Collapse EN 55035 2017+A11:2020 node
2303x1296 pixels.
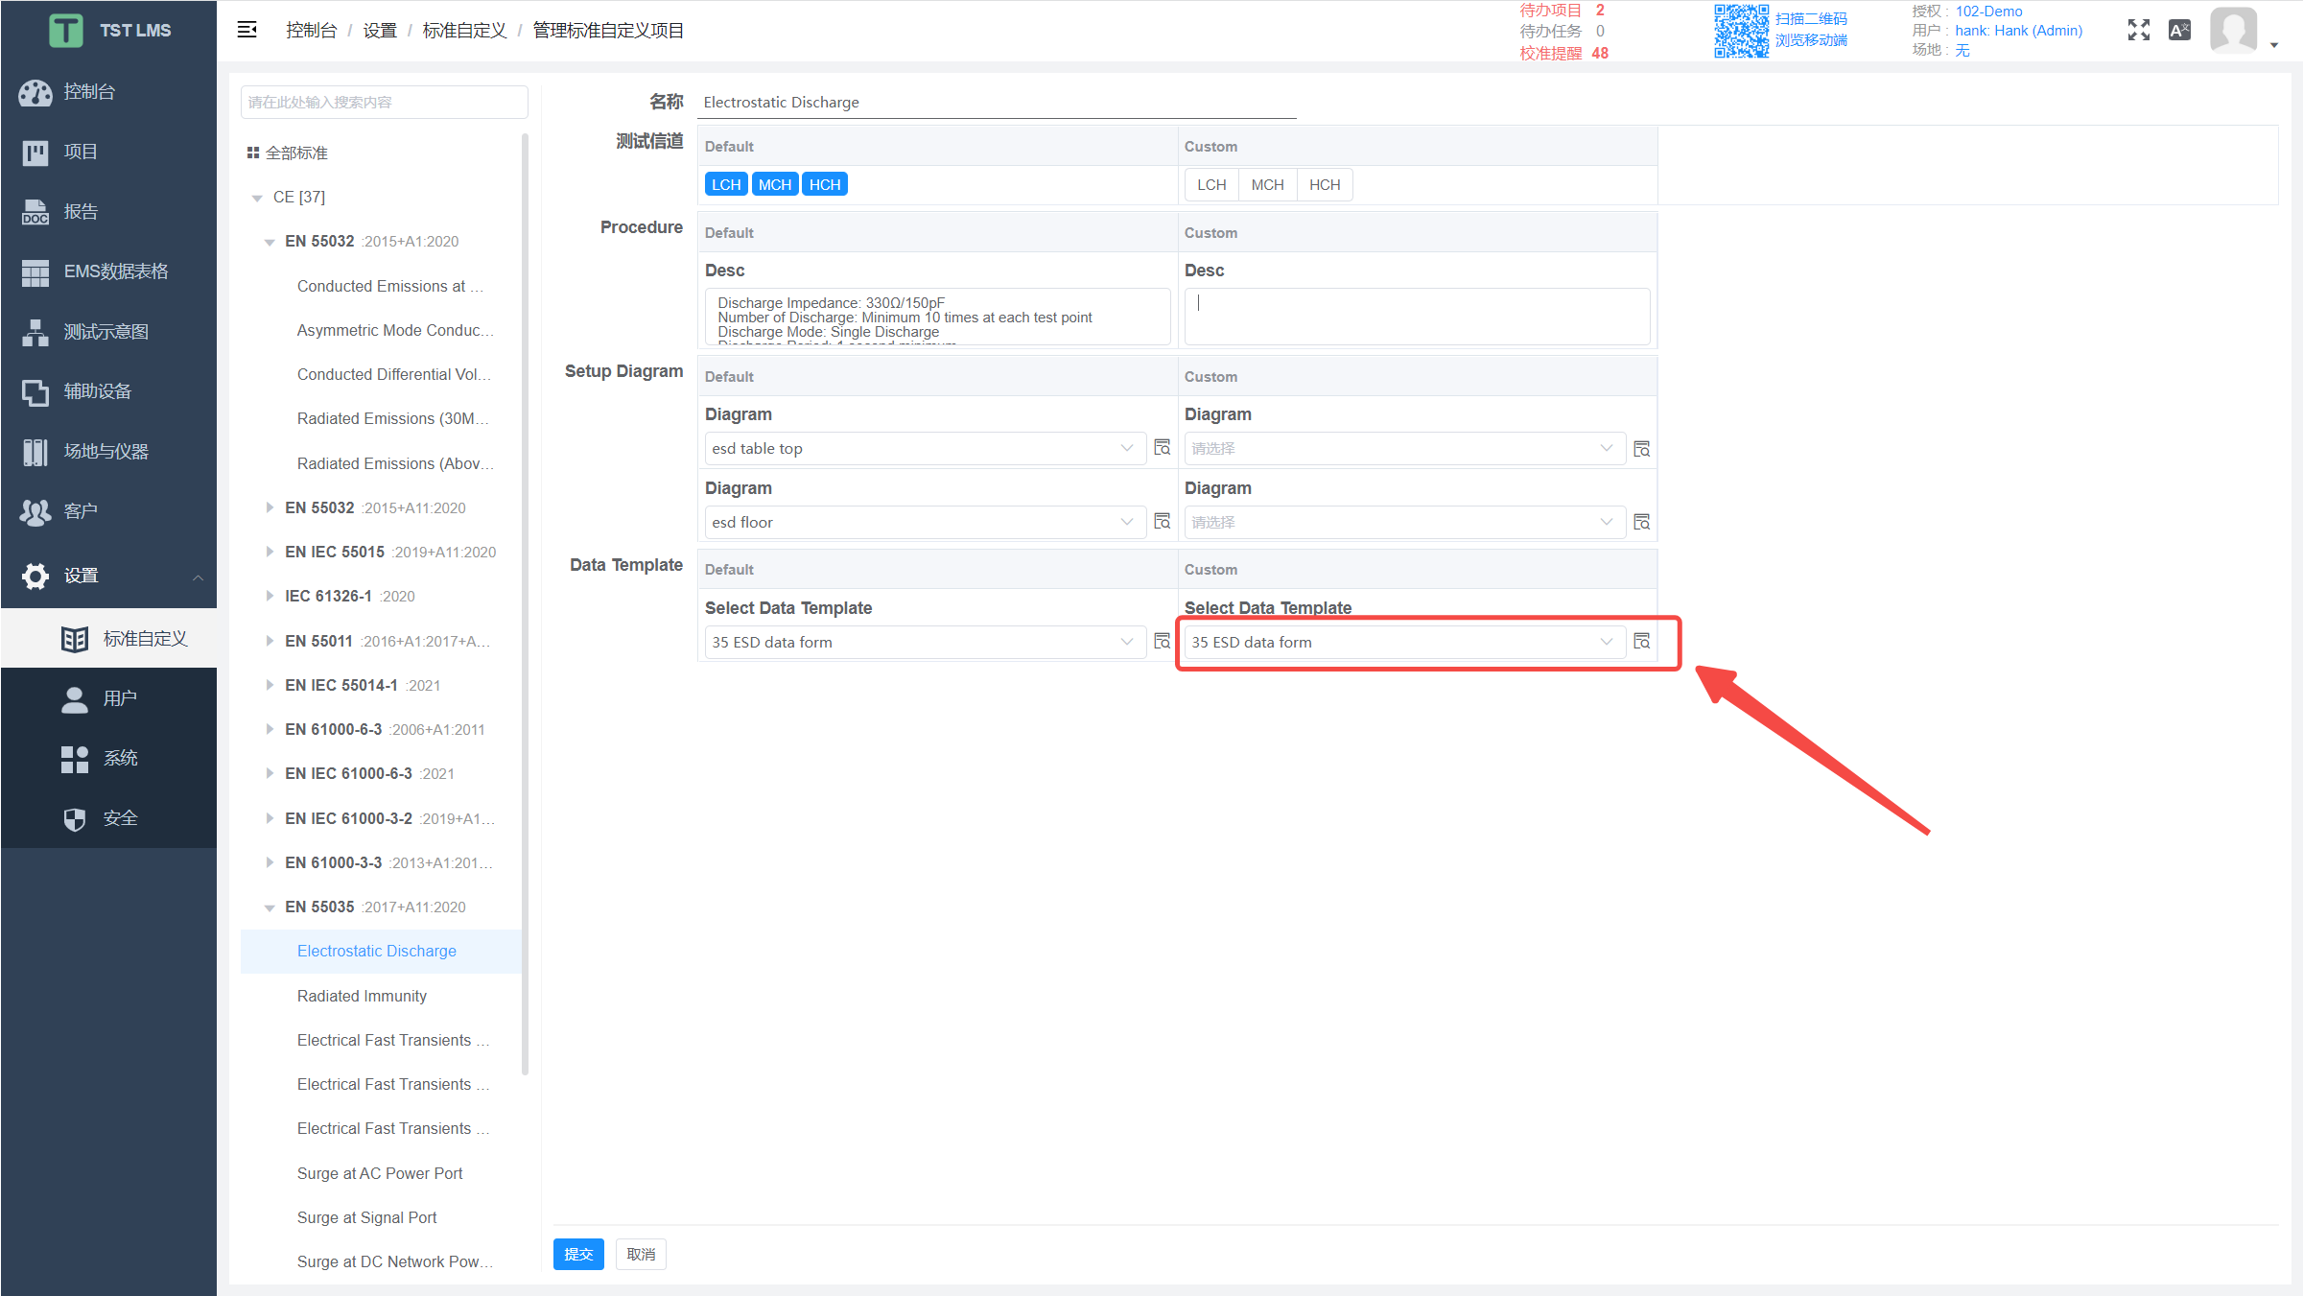click(270, 907)
